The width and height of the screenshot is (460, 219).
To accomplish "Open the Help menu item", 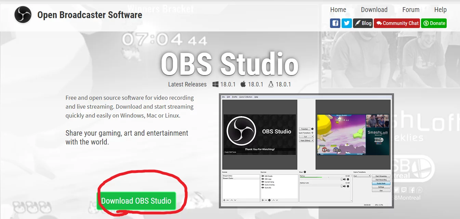I will pos(441,10).
